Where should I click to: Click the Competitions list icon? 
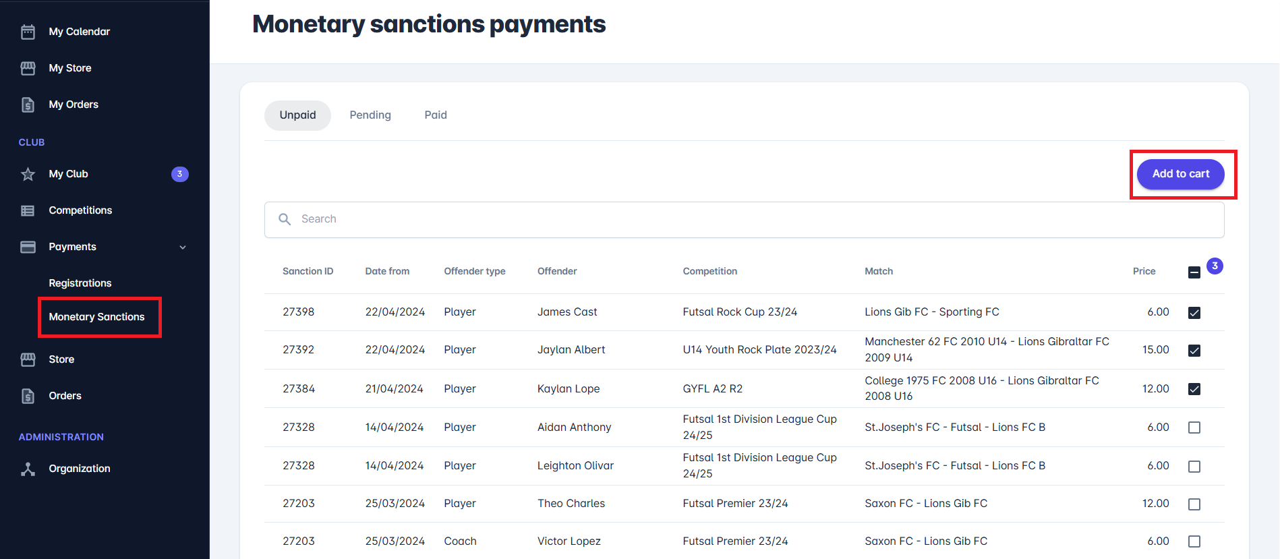tap(28, 211)
